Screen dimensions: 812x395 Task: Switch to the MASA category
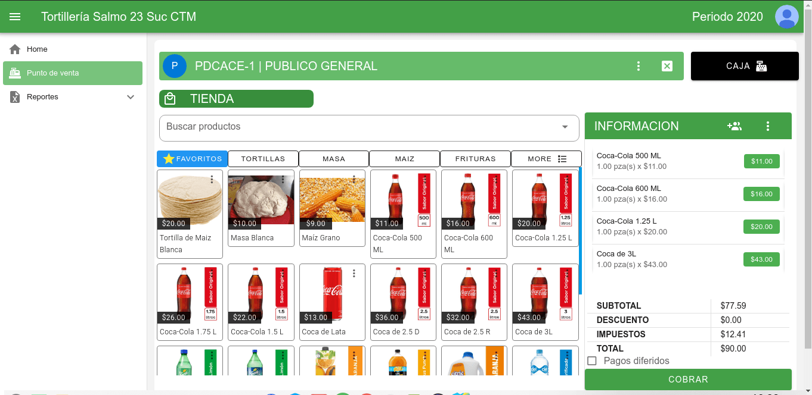(334, 159)
